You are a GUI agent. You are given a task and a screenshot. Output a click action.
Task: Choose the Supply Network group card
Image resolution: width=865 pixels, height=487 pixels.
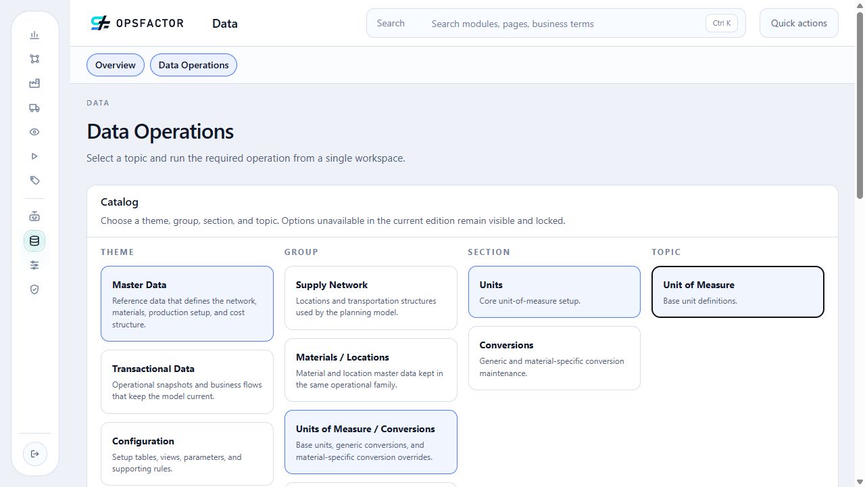tap(371, 298)
